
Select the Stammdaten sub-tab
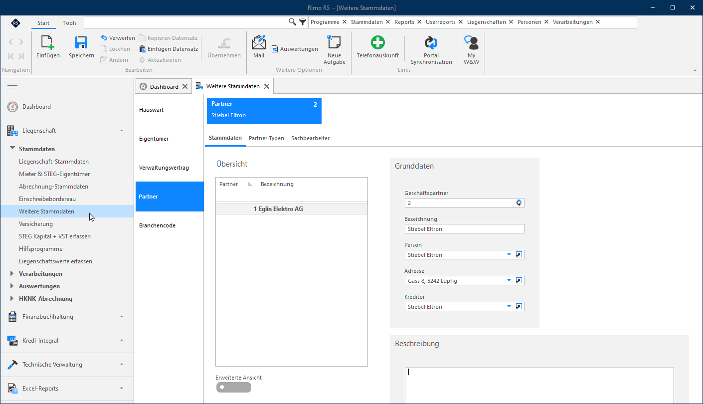tap(225, 138)
